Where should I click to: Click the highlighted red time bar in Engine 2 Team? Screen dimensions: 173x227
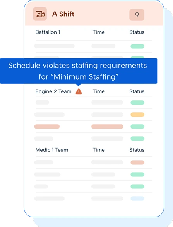(x=107, y=127)
